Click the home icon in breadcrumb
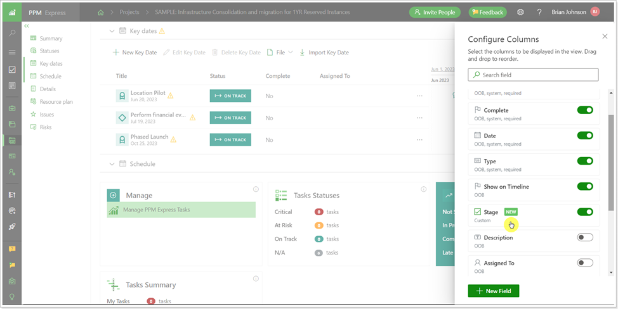618x309 pixels. point(100,12)
